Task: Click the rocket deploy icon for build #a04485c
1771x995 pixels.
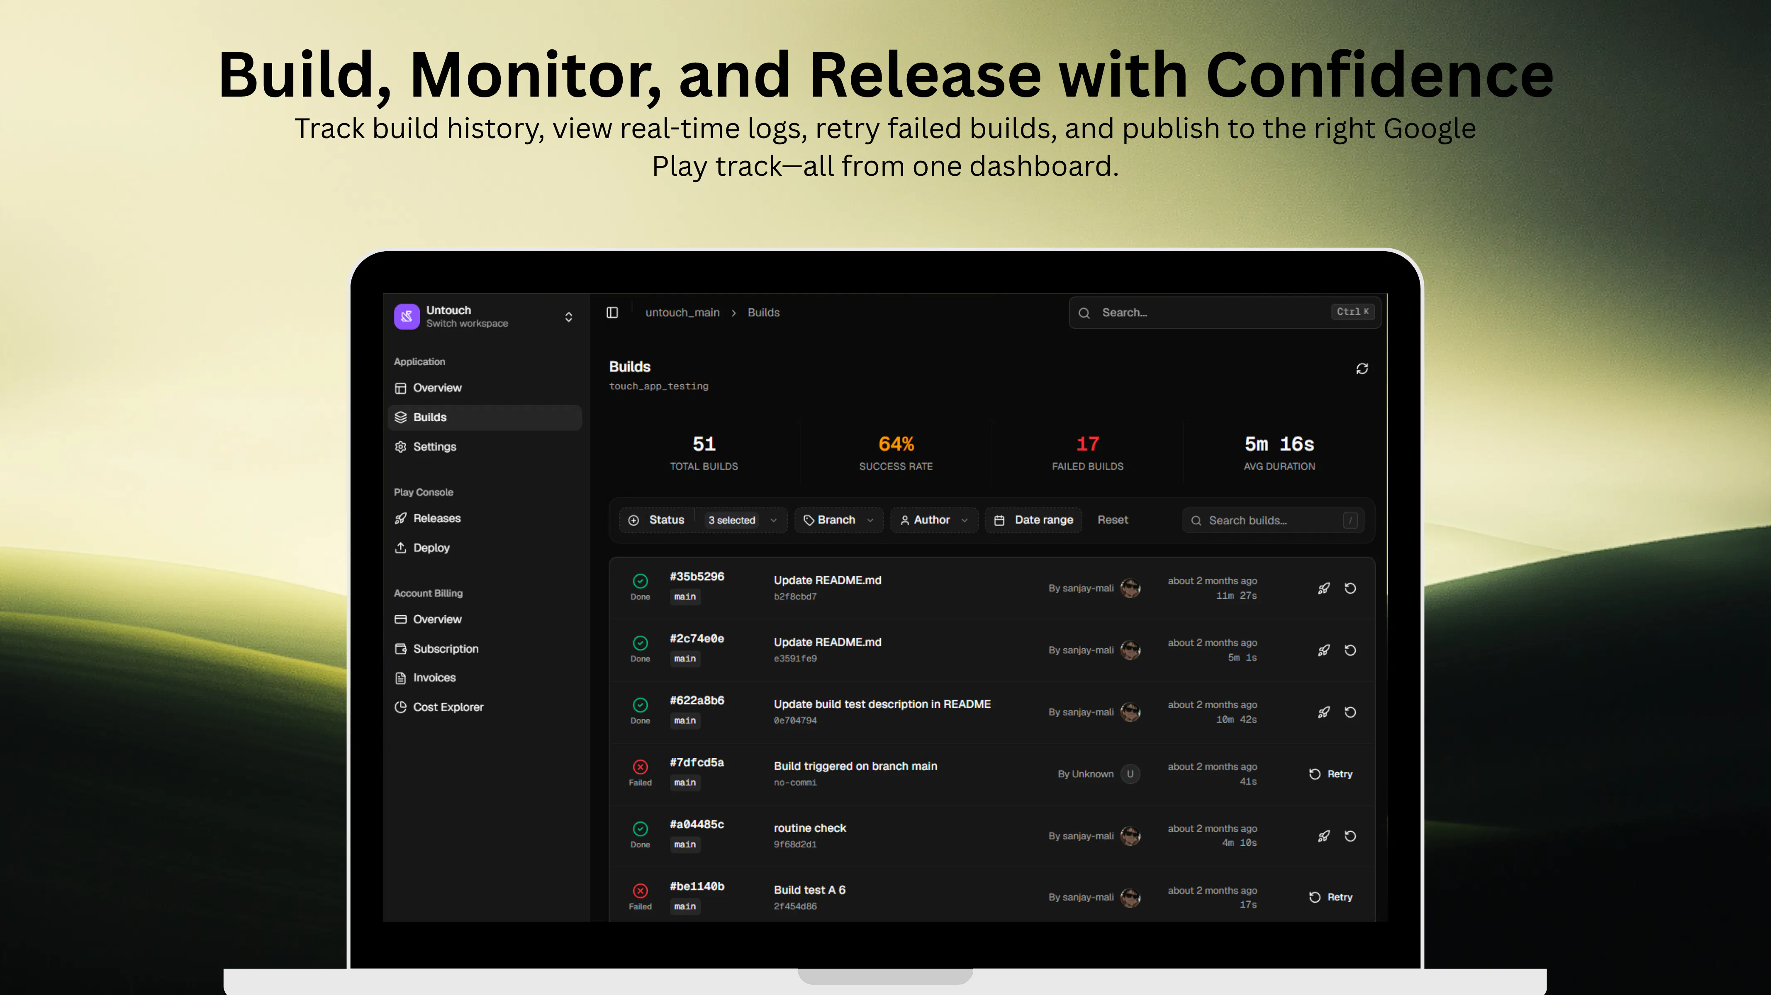Action: tap(1323, 835)
